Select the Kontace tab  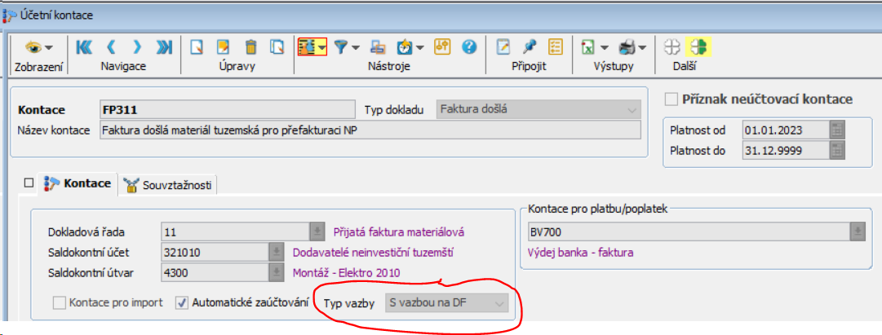(x=78, y=184)
